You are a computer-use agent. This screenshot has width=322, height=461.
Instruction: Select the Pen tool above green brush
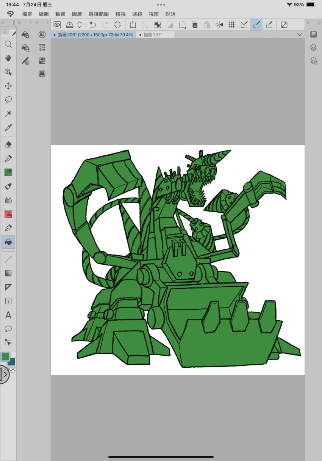[x=8, y=158]
